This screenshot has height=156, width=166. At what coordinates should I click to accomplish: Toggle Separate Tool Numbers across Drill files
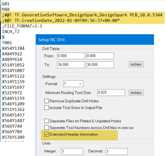47,128
